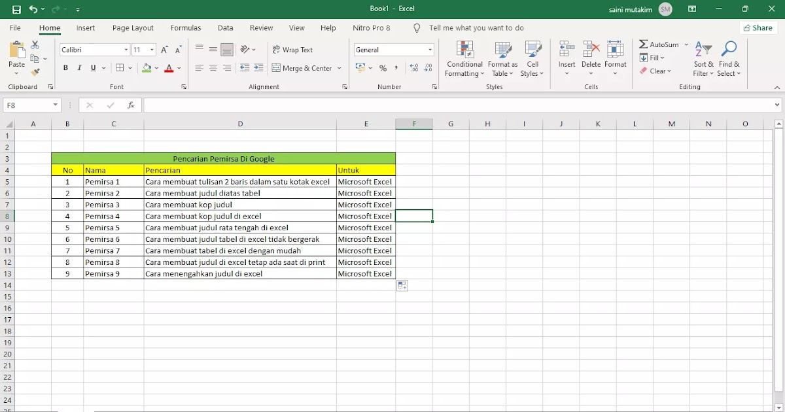Click Decrease Decimal icon
The height and width of the screenshot is (412, 785).
[428, 68]
